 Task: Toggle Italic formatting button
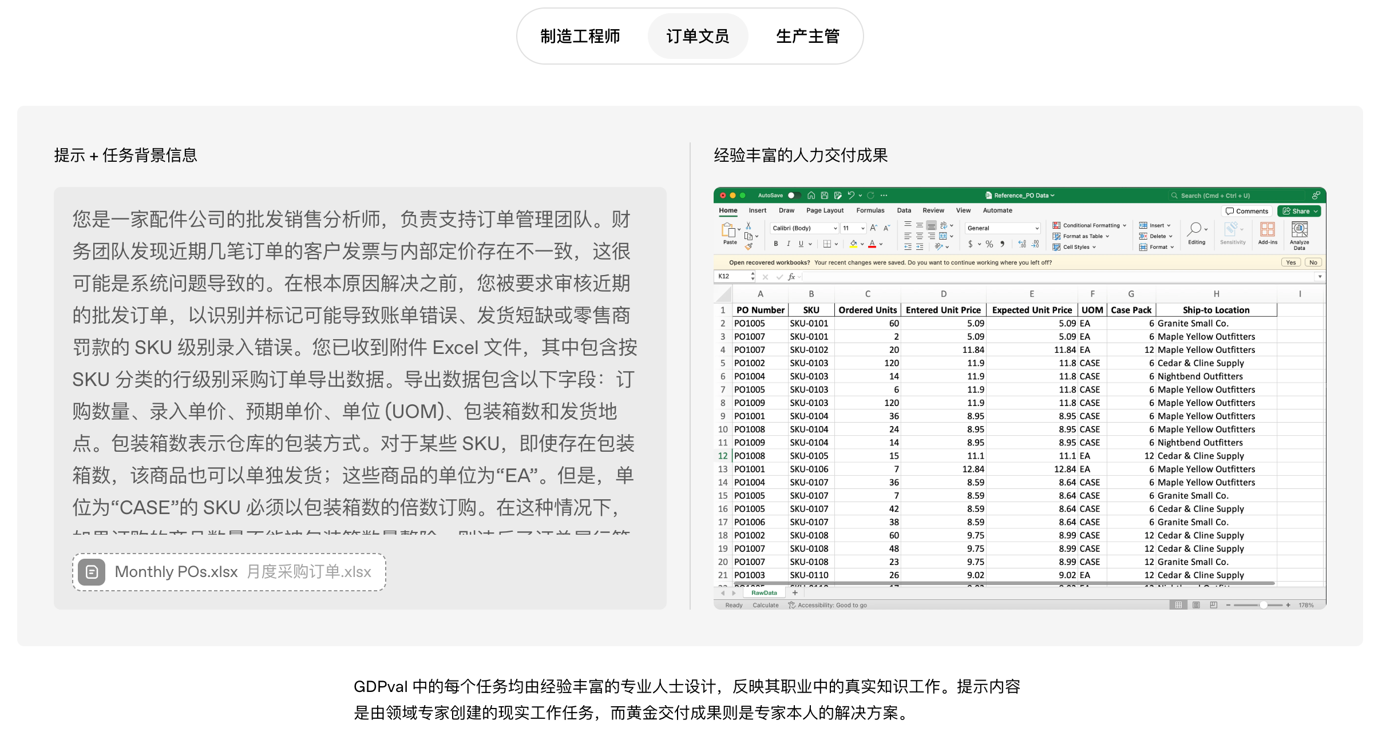789,244
